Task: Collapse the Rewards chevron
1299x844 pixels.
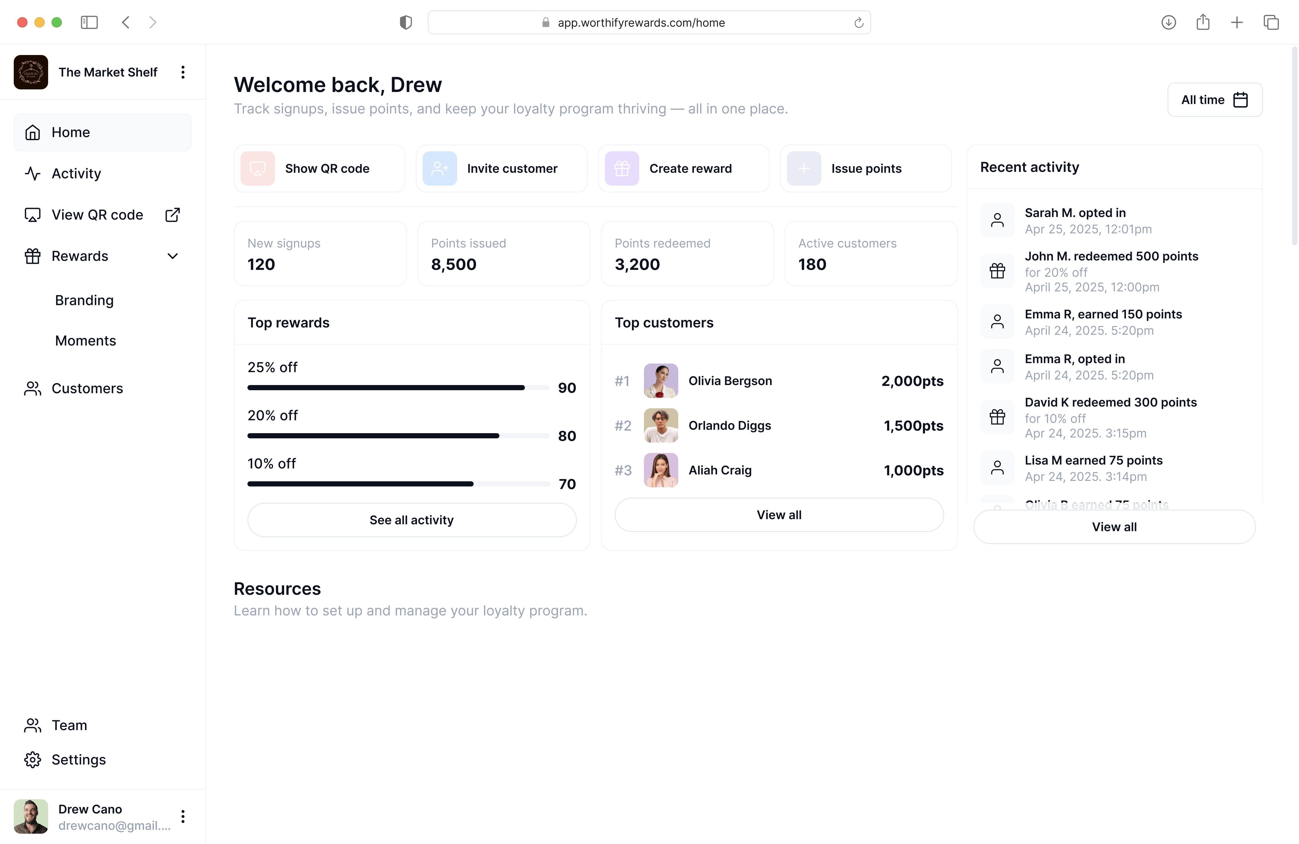Action: 172,256
